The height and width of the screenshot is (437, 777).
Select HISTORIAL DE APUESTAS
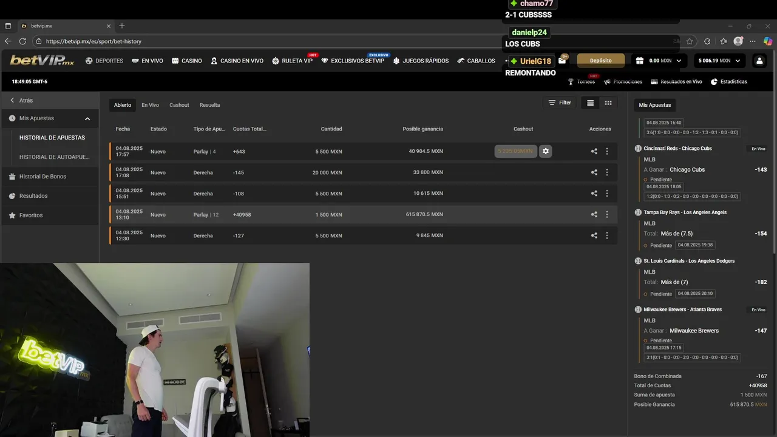52,138
